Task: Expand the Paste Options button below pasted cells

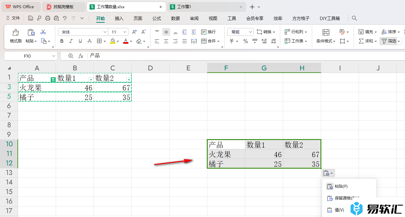Action: tap(329, 173)
